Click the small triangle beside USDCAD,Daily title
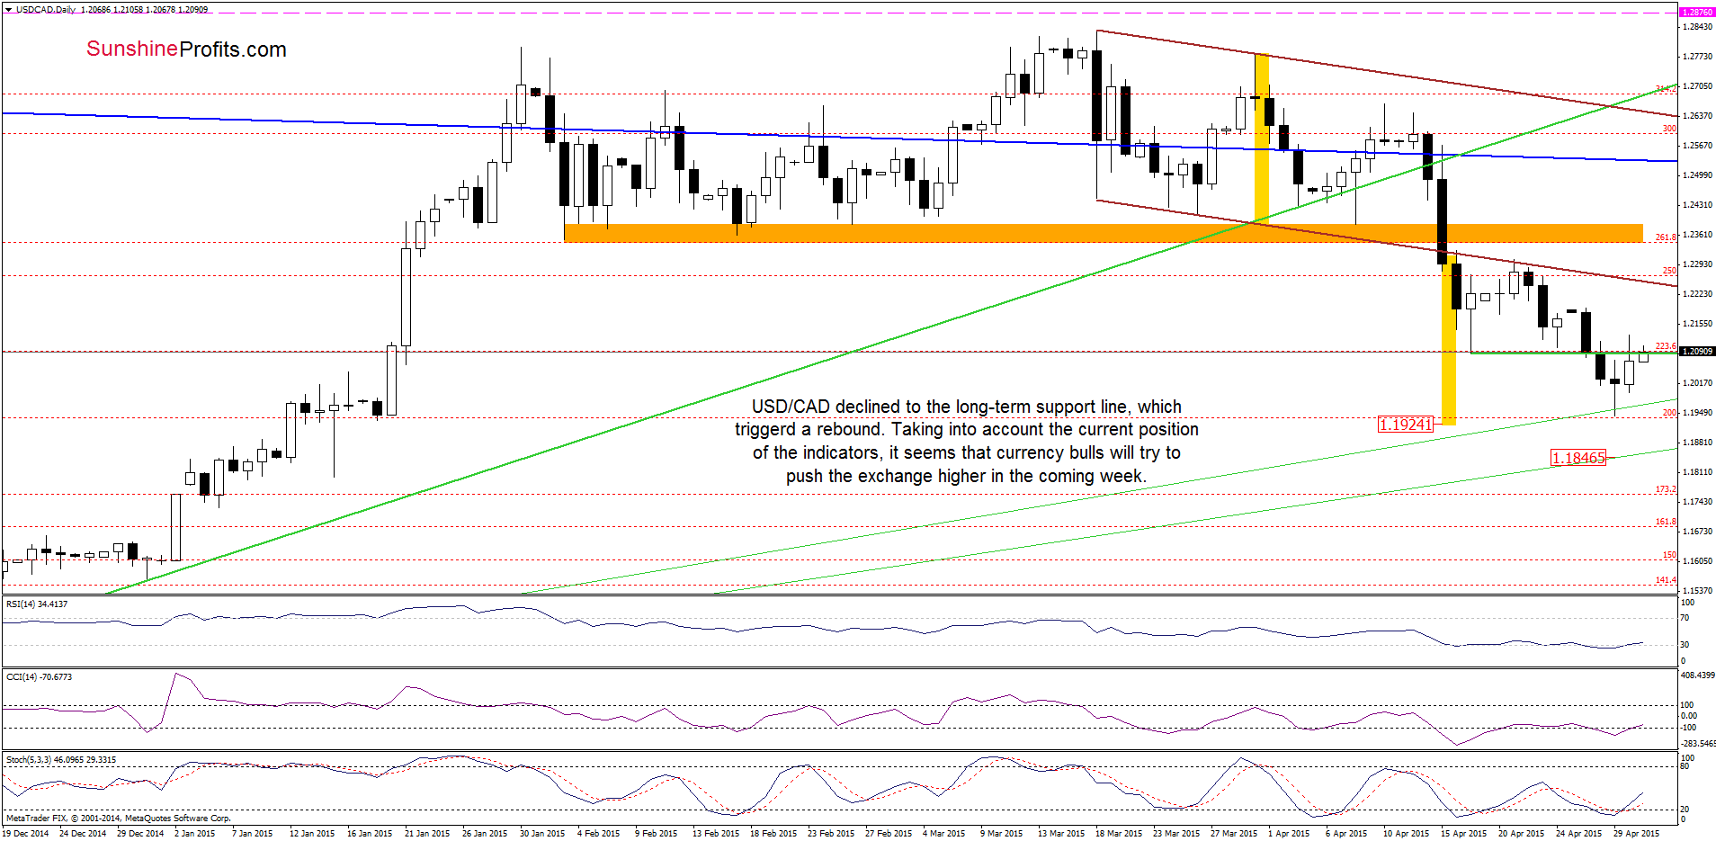This screenshot has height=841, width=1716. click(x=9, y=9)
